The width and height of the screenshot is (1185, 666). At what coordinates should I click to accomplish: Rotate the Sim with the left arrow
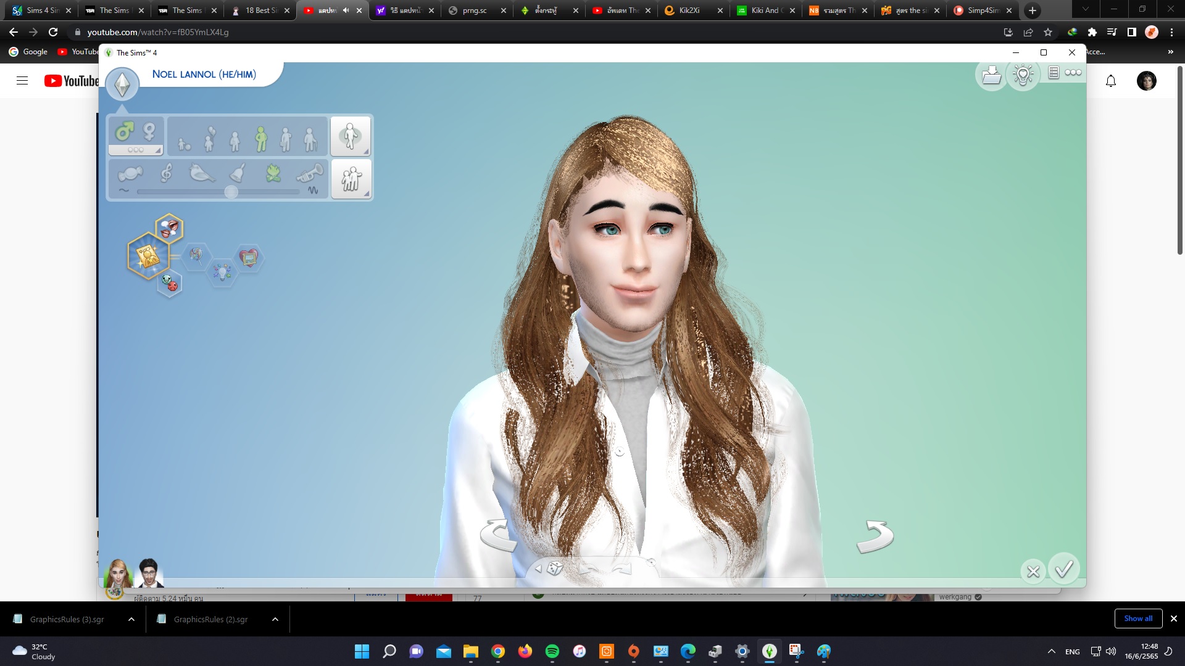pos(497,535)
